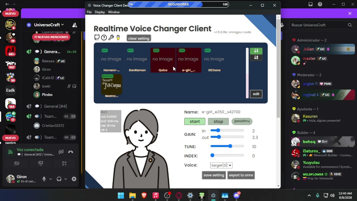Click Discord search magnifier icon

[350, 25]
